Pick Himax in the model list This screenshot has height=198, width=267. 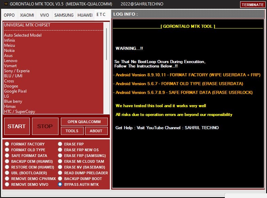53,106
